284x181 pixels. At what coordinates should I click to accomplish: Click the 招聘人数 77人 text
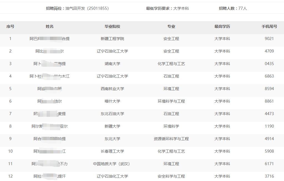233,8
